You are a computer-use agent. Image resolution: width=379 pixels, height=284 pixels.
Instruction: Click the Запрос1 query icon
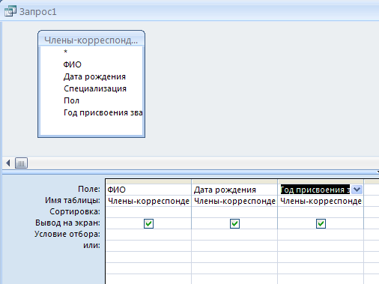(x=10, y=11)
